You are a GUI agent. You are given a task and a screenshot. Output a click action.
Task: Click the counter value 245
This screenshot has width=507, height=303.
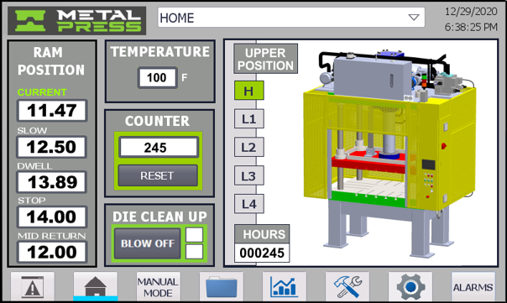tap(158, 148)
